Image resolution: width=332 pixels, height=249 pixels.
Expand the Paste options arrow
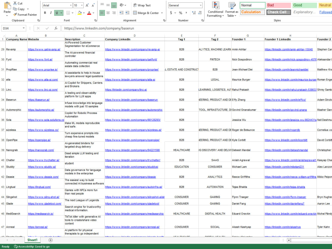(7, 16)
